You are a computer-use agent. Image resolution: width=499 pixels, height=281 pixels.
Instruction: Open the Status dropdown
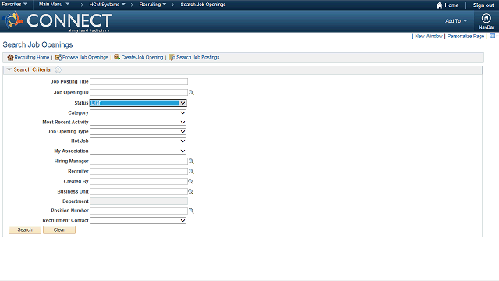tap(138, 103)
